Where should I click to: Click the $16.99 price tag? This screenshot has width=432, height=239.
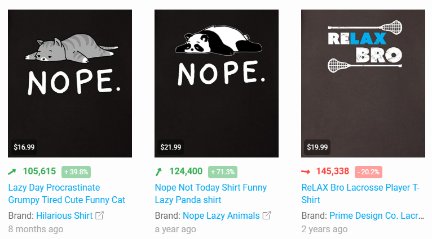click(24, 147)
